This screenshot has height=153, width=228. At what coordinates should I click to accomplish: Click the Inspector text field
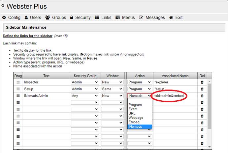click(x=47, y=82)
